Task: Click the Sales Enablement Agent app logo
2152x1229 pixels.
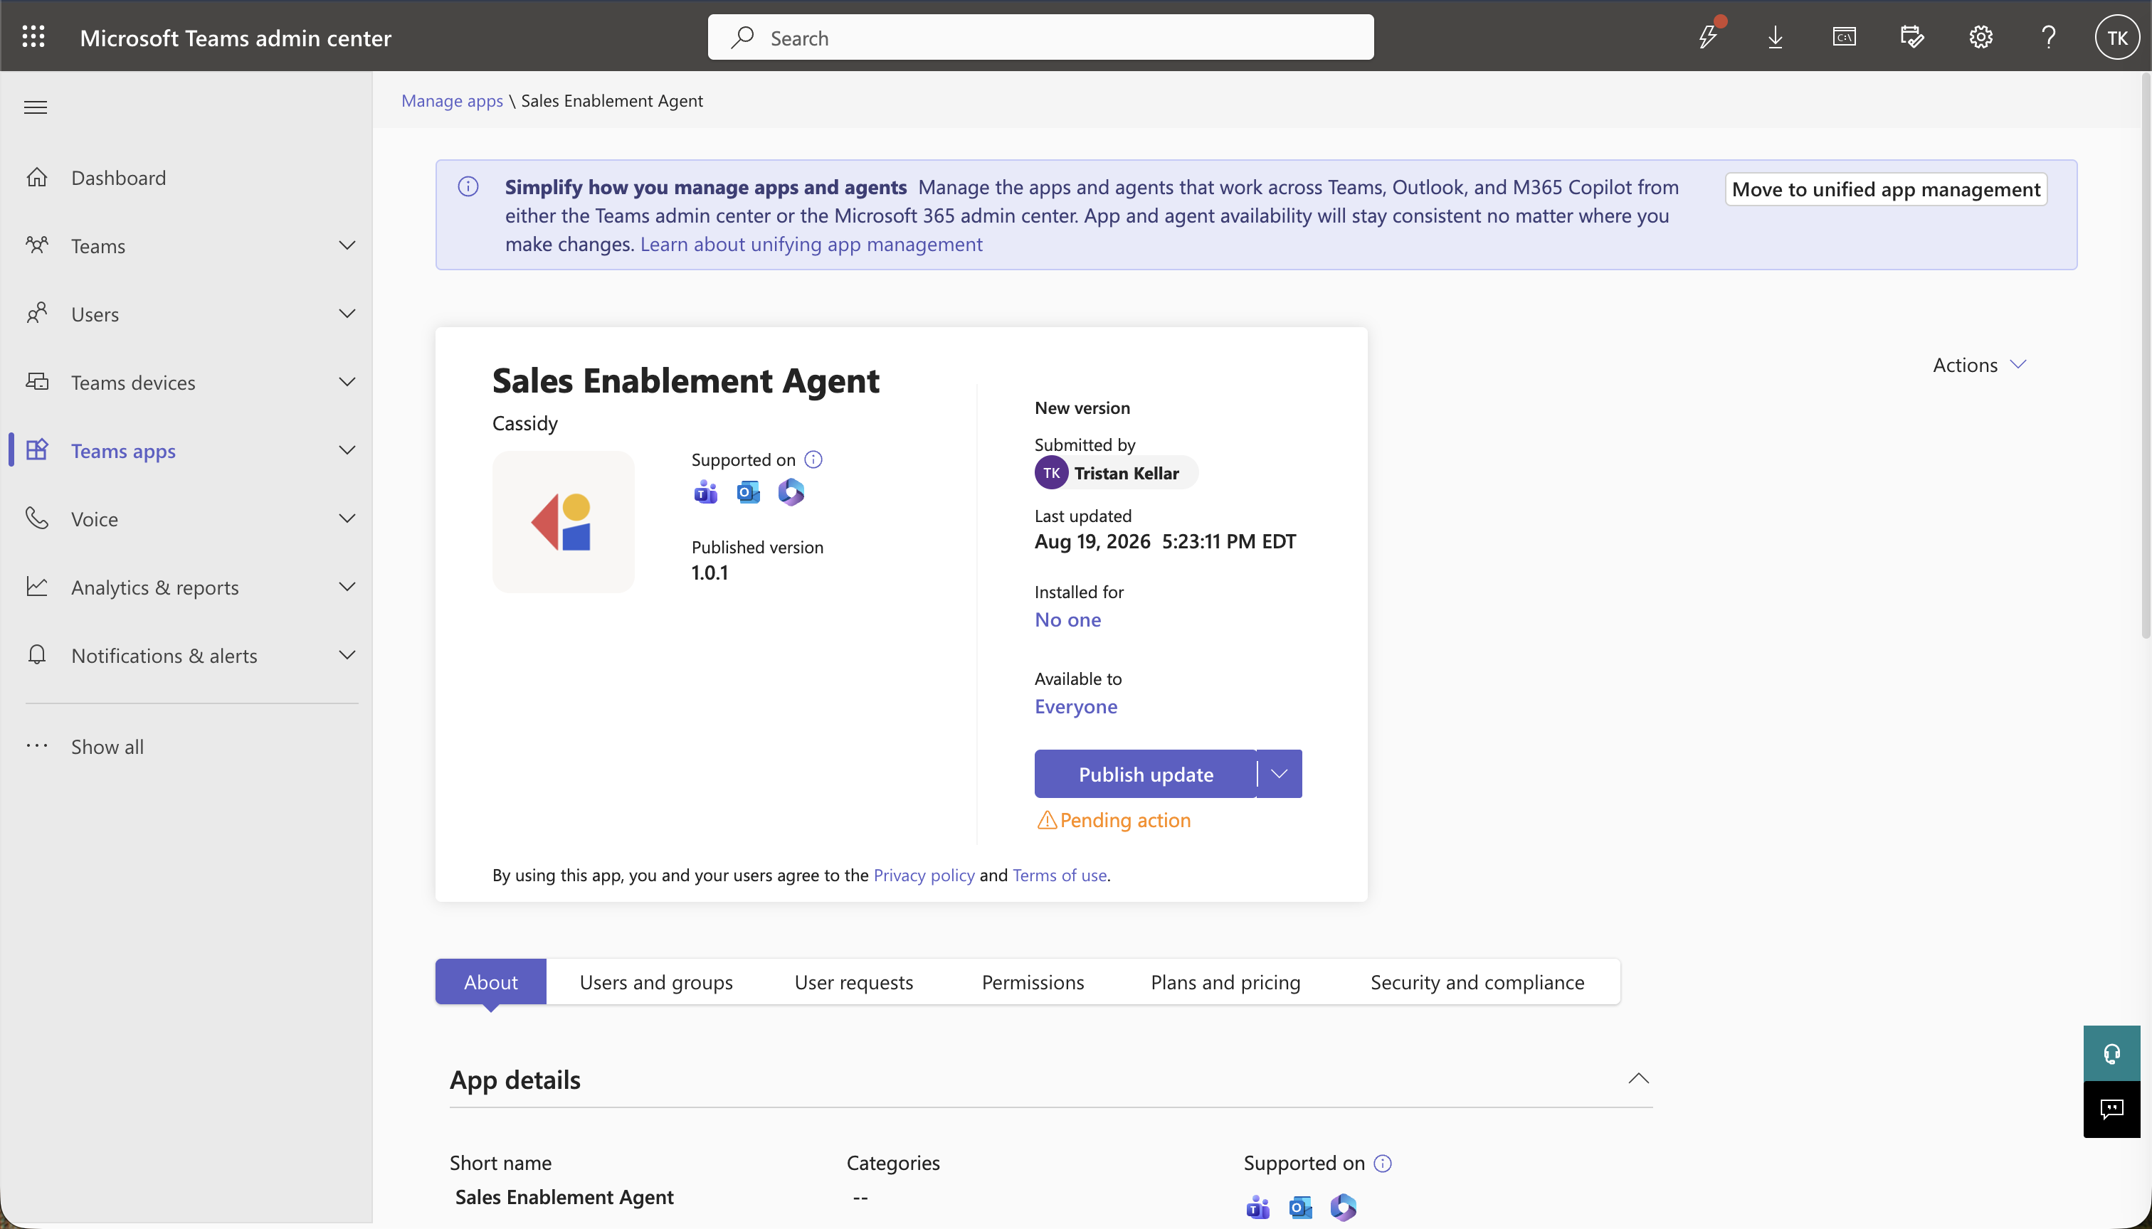Action: pos(564,521)
